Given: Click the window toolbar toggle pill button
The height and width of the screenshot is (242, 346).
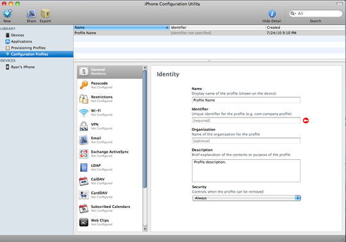Looking at the screenshot, I should [x=340, y=4].
